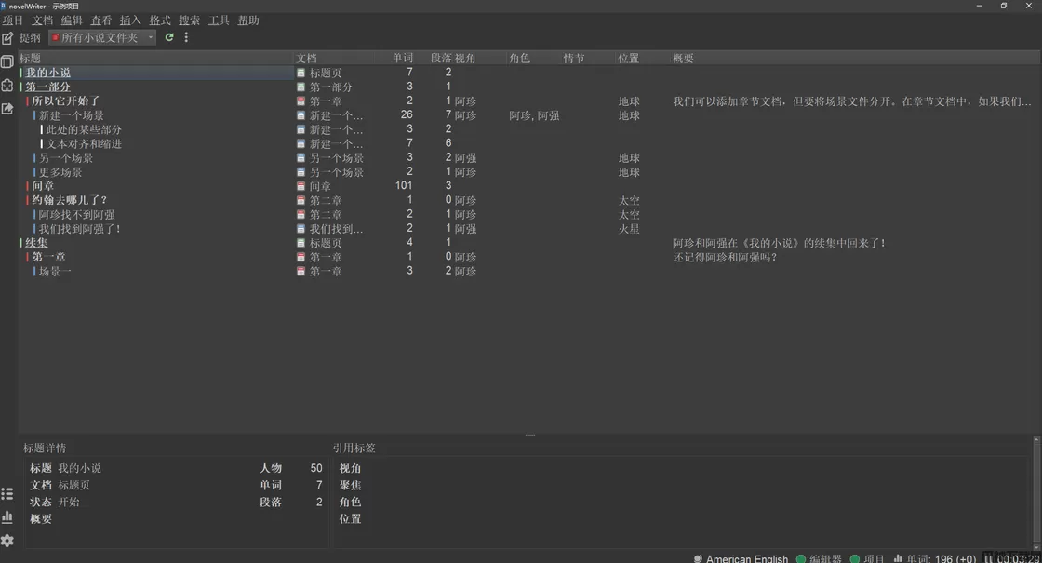Click the 角色 column header
The width and height of the screenshot is (1042, 563).
pyautogui.click(x=520, y=59)
